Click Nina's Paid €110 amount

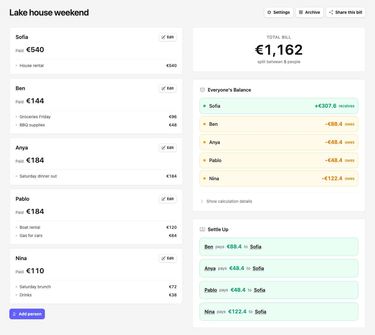click(x=35, y=271)
